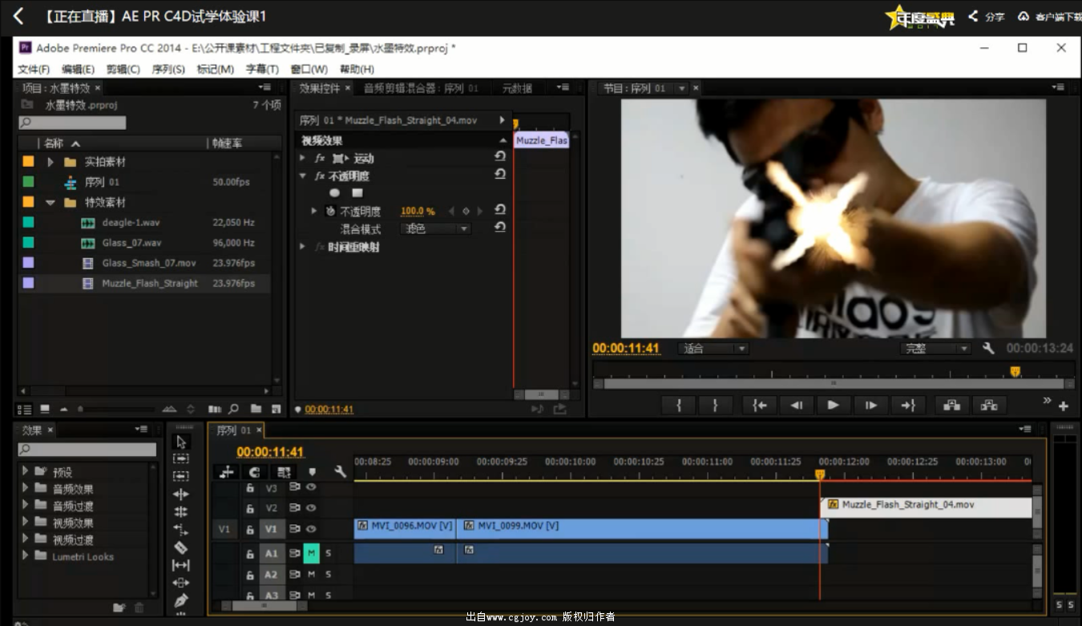Open the 序列(S) menu
This screenshot has width=1082, height=626.
168,70
